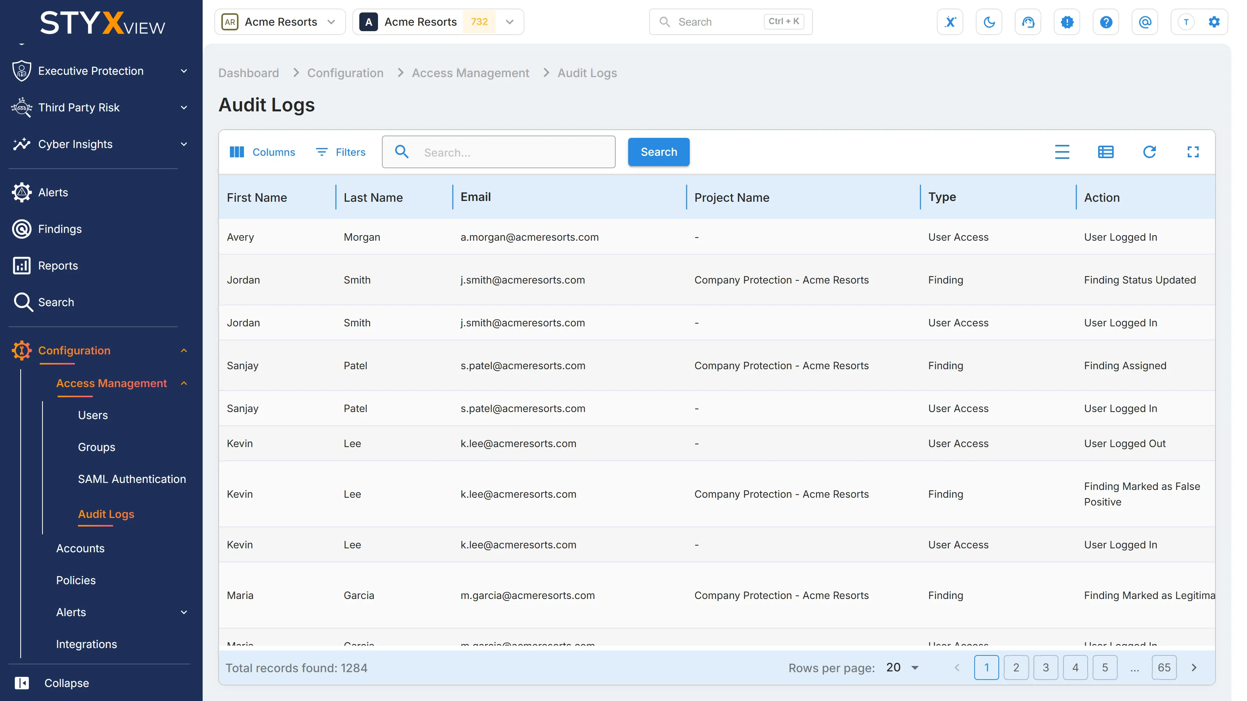Viewport: 1247px width, 701px height.
Task: Open the Columns selector
Action: point(262,152)
